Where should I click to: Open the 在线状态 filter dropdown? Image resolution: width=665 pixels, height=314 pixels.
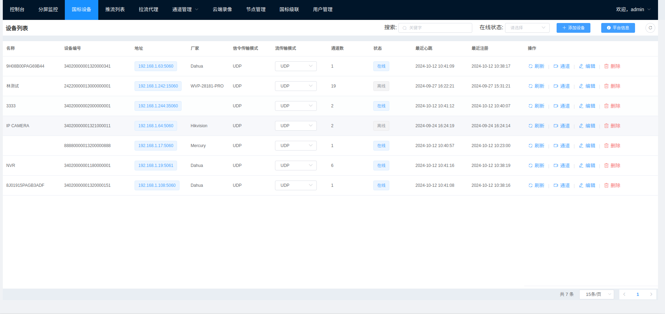(x=527, y=28)
